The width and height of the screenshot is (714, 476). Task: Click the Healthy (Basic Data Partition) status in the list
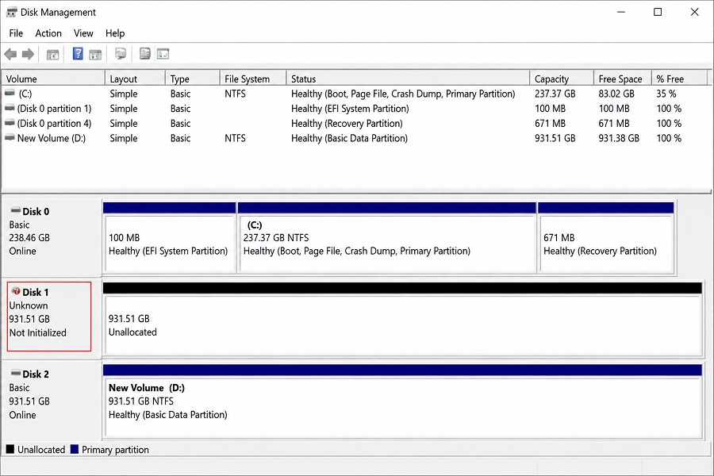coord(349,138)
